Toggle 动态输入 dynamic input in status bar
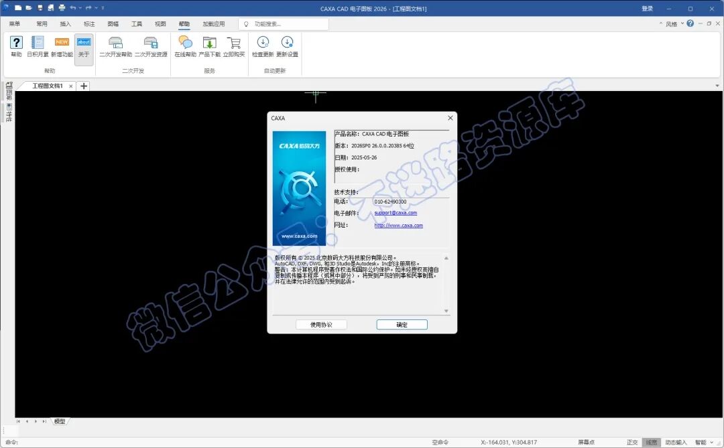724x448 pixels. pyautogui.click(x=676, y=442)
